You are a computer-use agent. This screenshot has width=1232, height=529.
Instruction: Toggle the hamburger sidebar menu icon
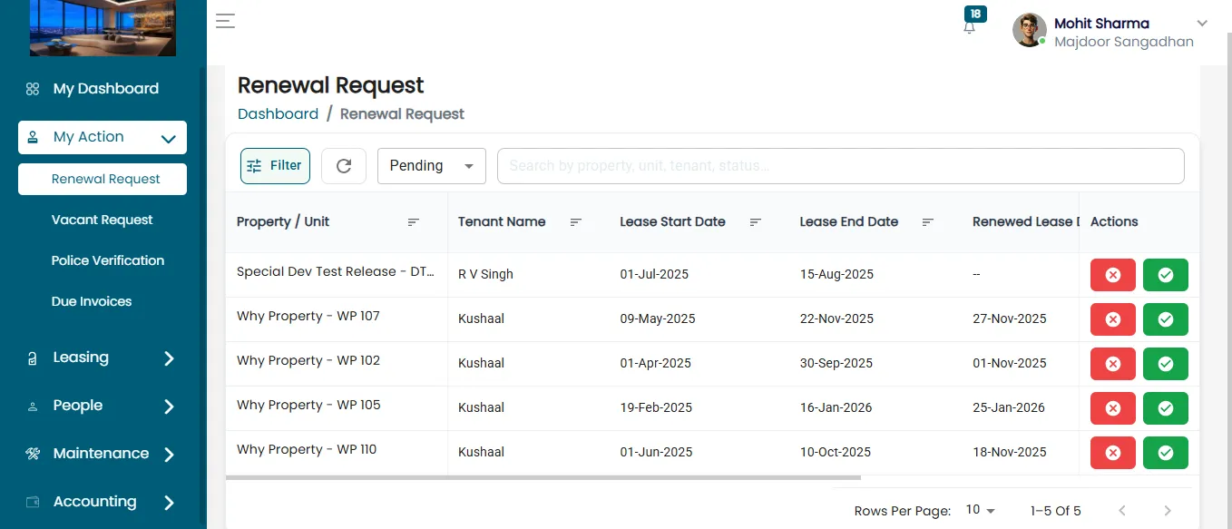pyautogui.click(x=225, y=22)
